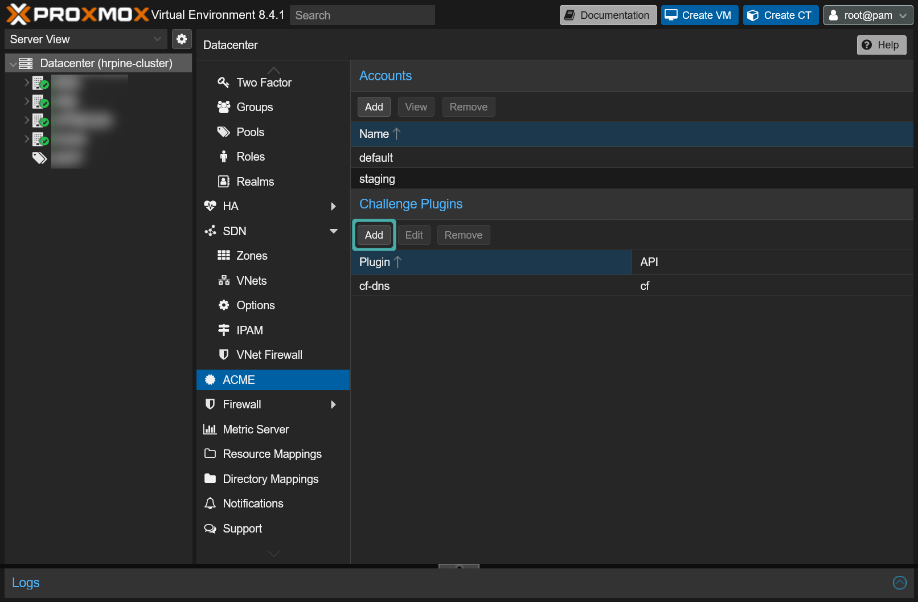Open the Server View settings gear
Viewport: 918px width, 602px height.
[182, 39]
